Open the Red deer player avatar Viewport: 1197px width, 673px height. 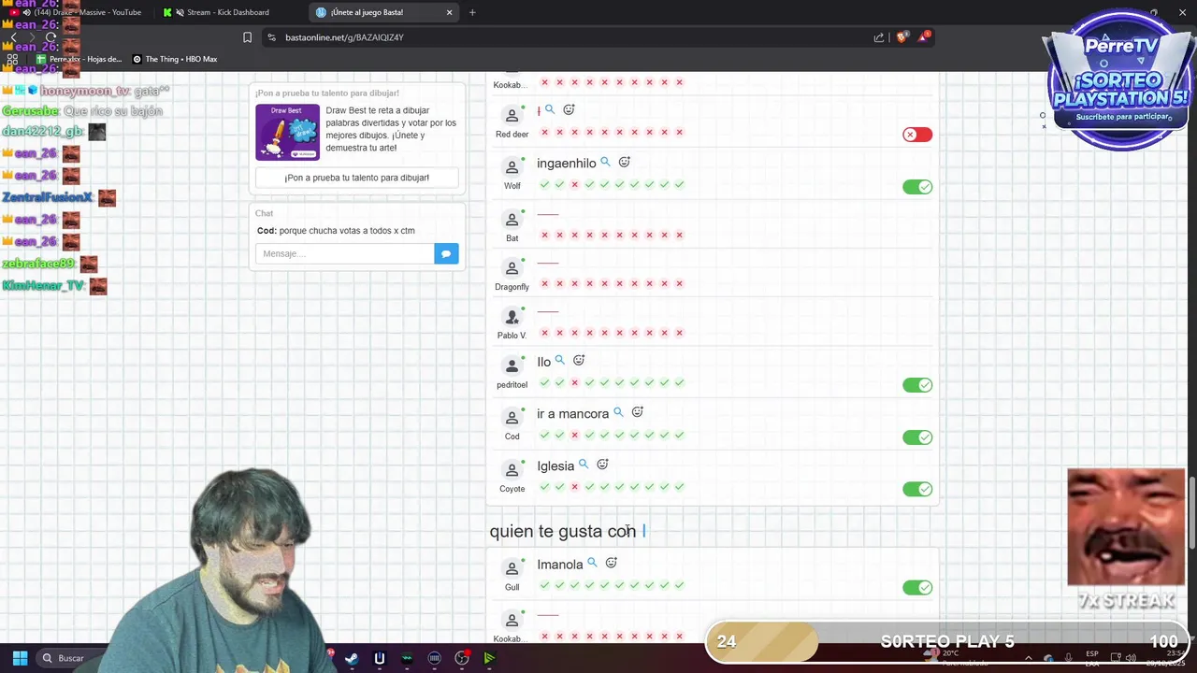pyautogui.click(x=512, y=115)
